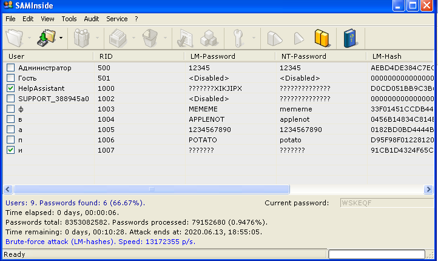
Task: Sort by the RID column header
Action: pyautogui.click(x=139, y=56)
